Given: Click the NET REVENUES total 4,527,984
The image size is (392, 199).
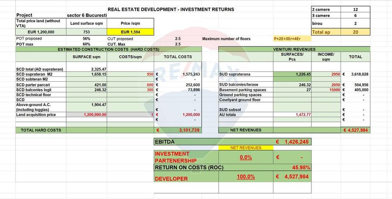Looking at the screenshot, I should pos(355,130).
